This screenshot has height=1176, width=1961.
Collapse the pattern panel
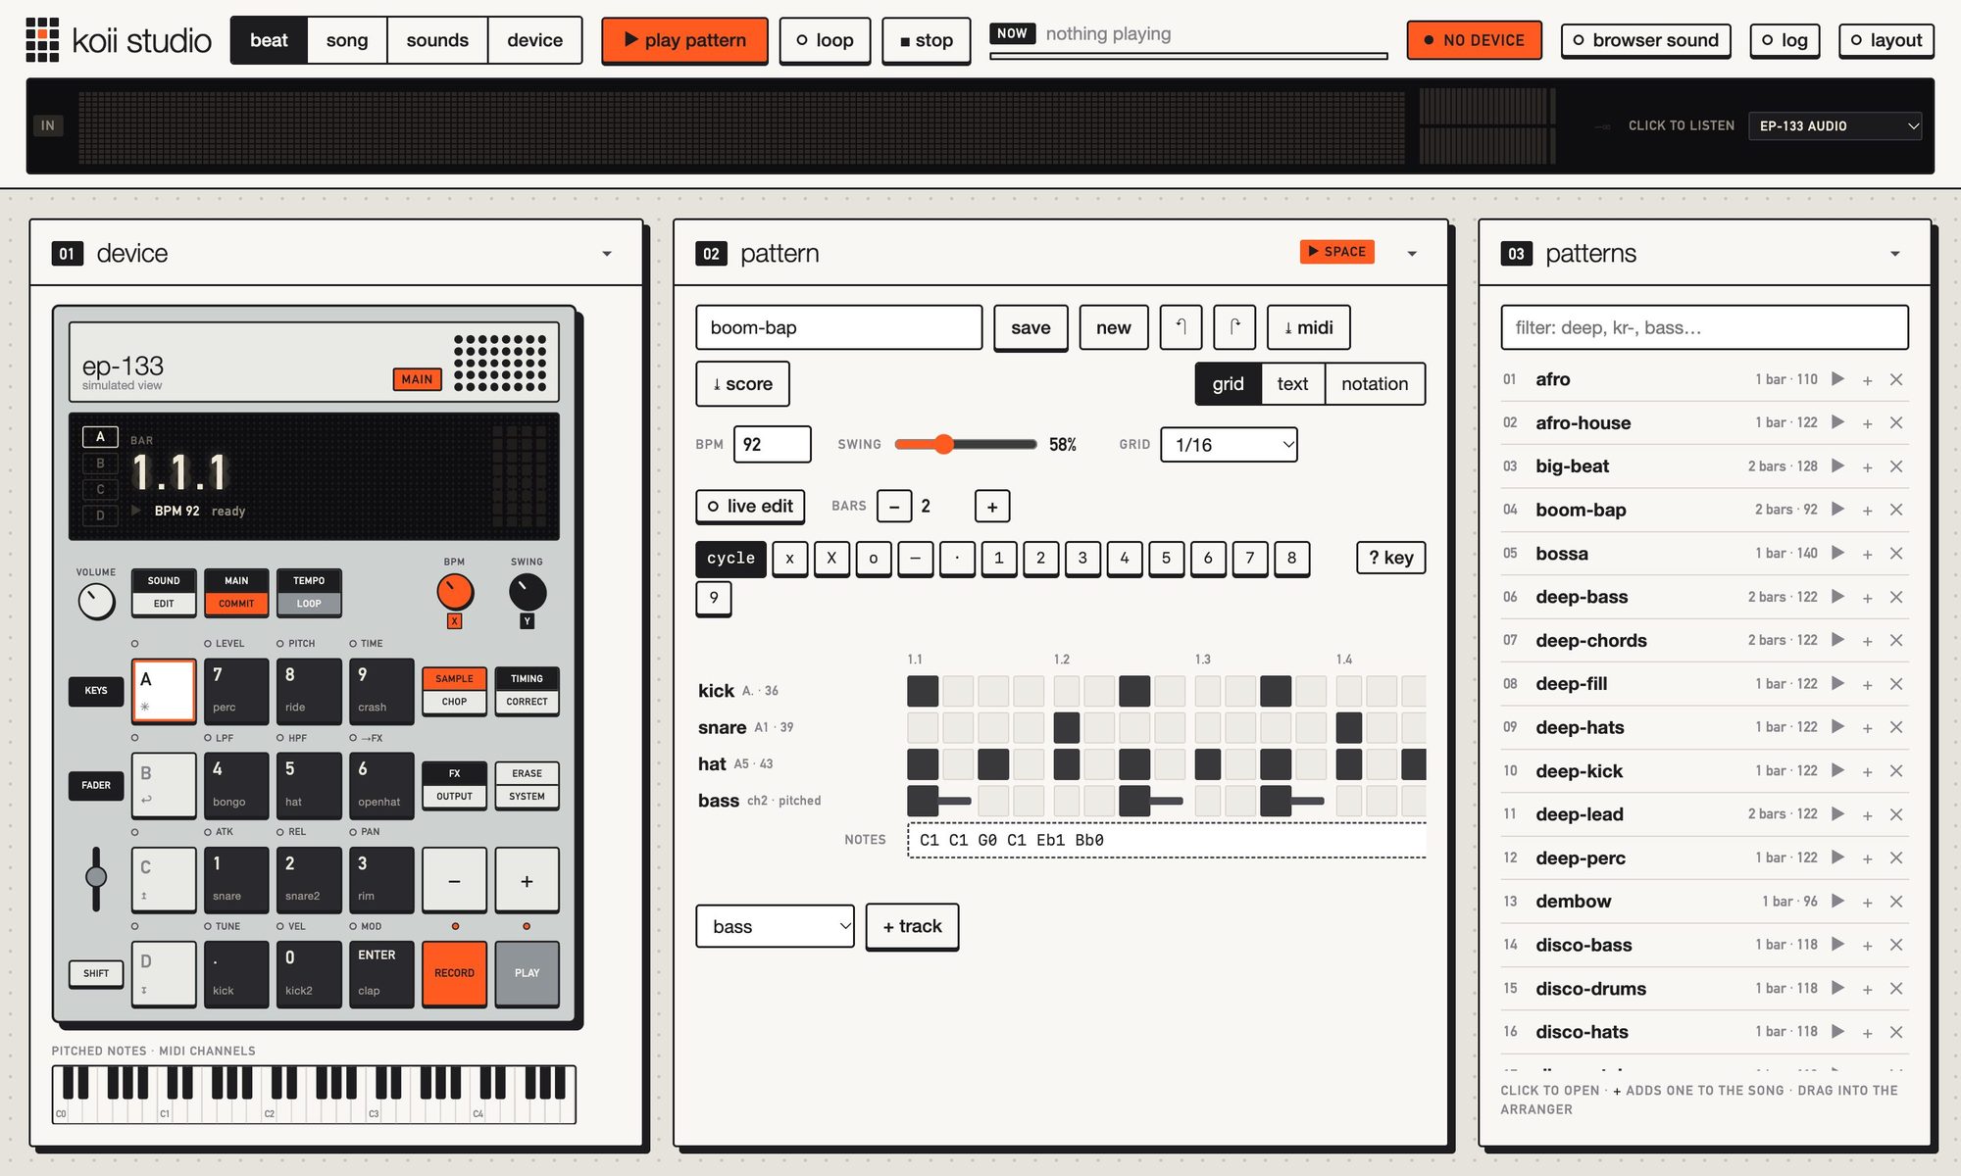[x=1412, y=254]
